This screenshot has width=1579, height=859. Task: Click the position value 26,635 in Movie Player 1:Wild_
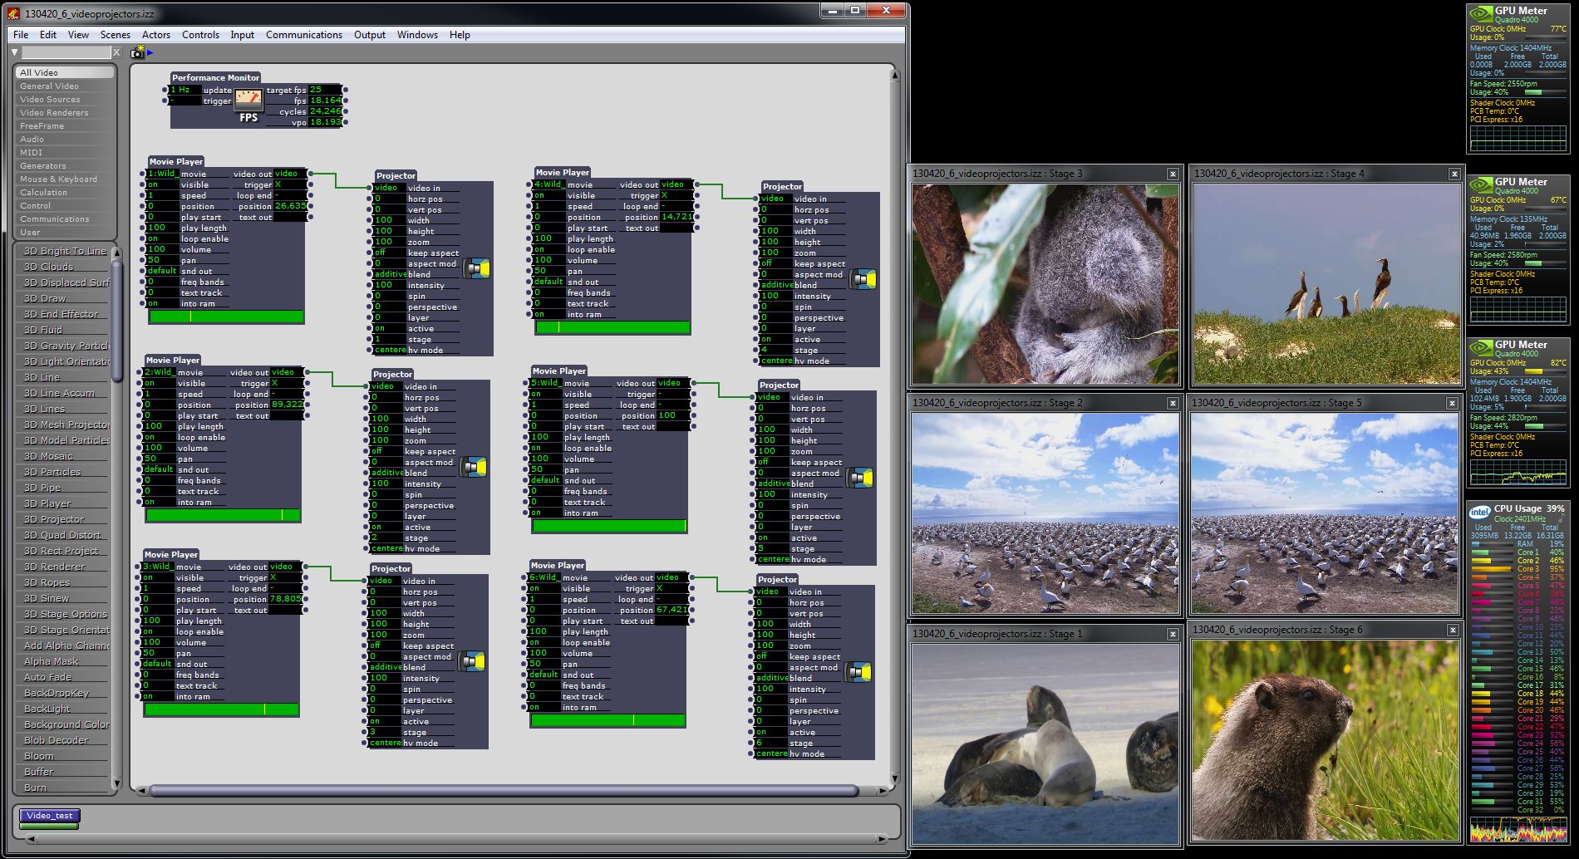point(290,206)
